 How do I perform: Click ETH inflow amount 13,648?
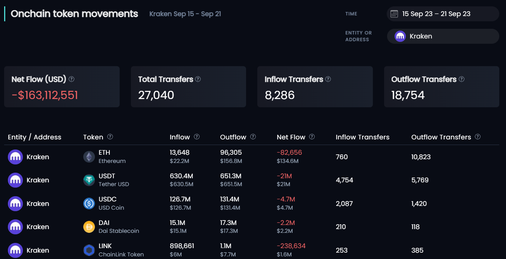click(x=180, y=152)
